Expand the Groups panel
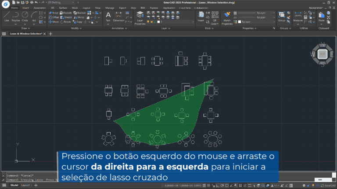 (x=285, y=28)
